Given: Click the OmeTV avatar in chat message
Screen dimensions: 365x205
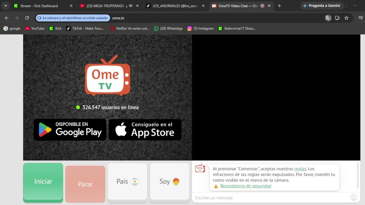Looking at the screenshot, I should 200,168.
